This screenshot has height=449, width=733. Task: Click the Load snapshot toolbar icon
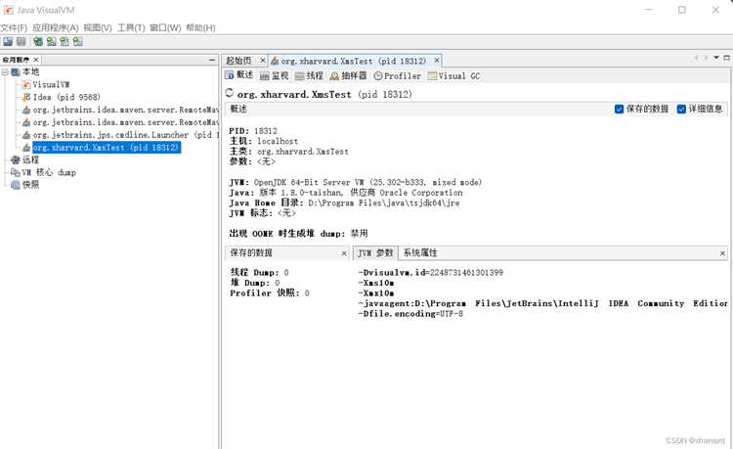click(8, 42)
